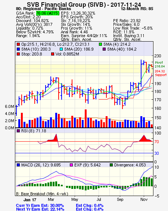Click the red 70 RSI overbought level label

(156, 142)
